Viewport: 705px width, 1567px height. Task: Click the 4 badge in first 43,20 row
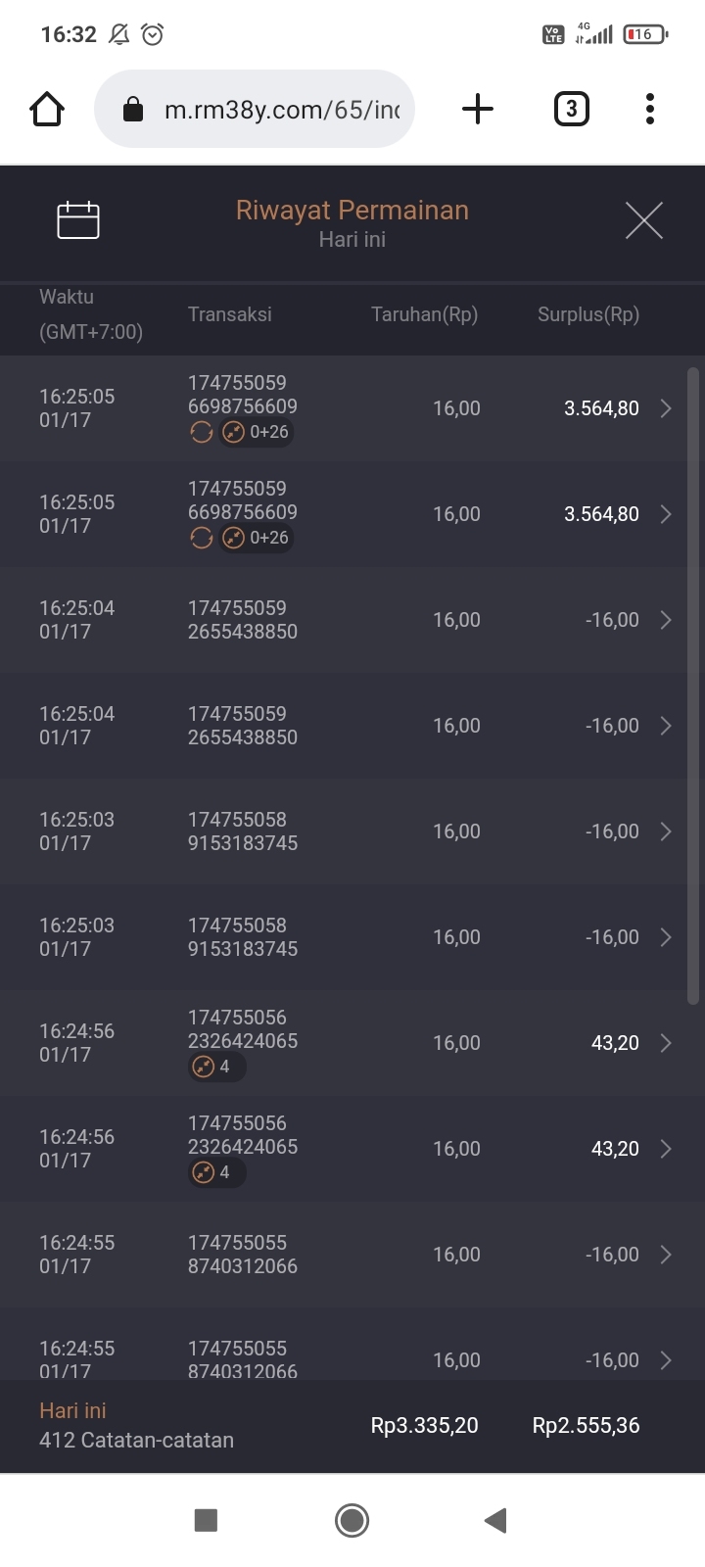215,1067
